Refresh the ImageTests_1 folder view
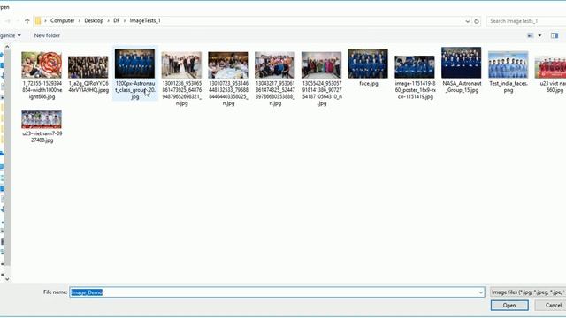This screenshot has height=318, width=566. click(x=477, y=21)
